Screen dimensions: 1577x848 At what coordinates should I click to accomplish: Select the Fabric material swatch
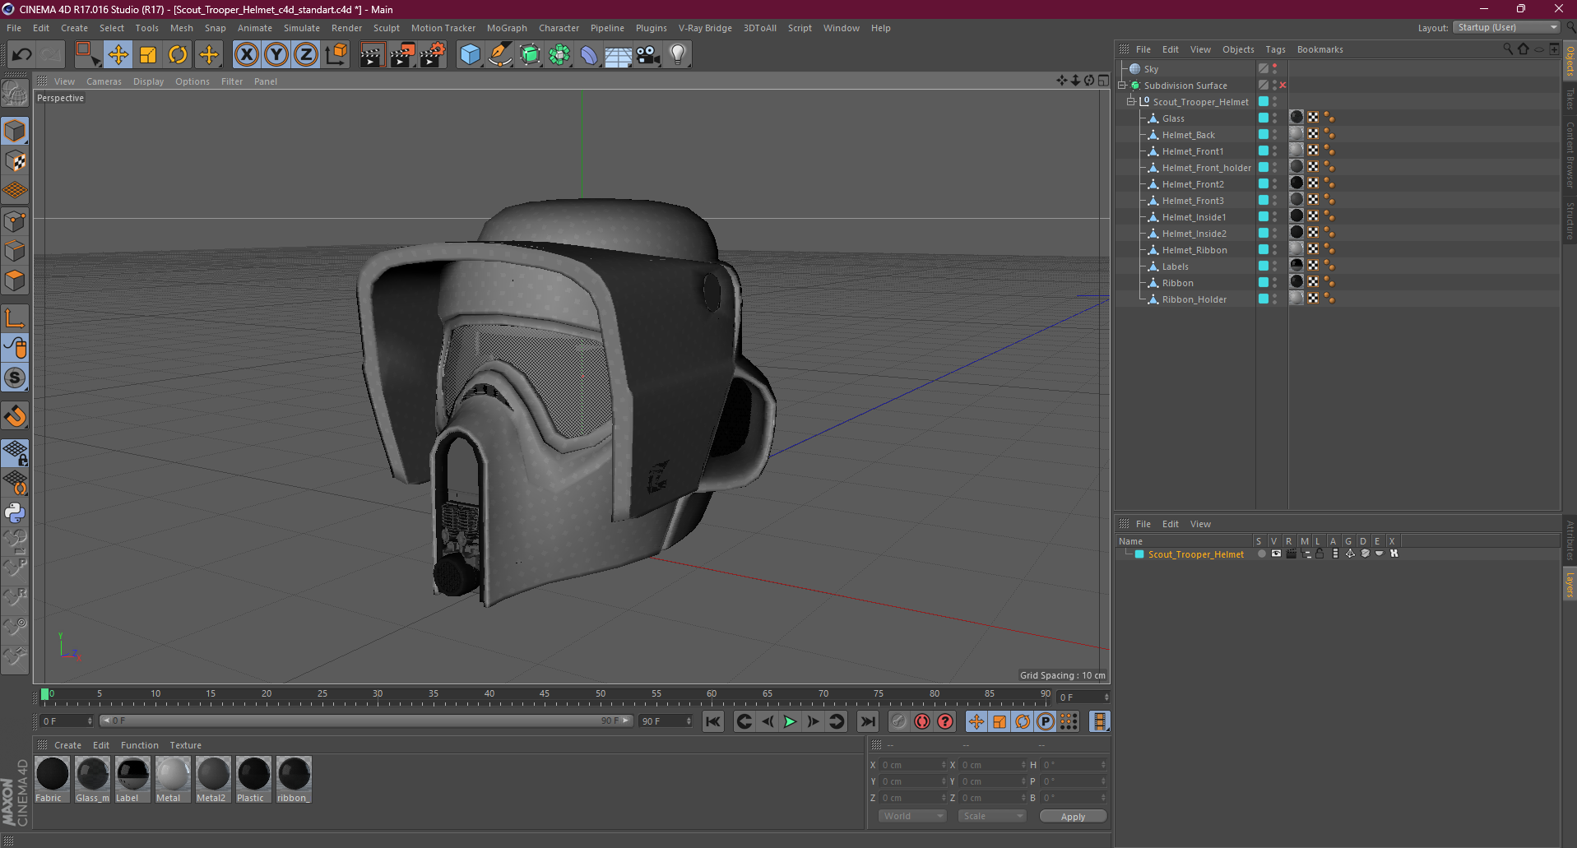pyautogui.click(x=52, y=779)
